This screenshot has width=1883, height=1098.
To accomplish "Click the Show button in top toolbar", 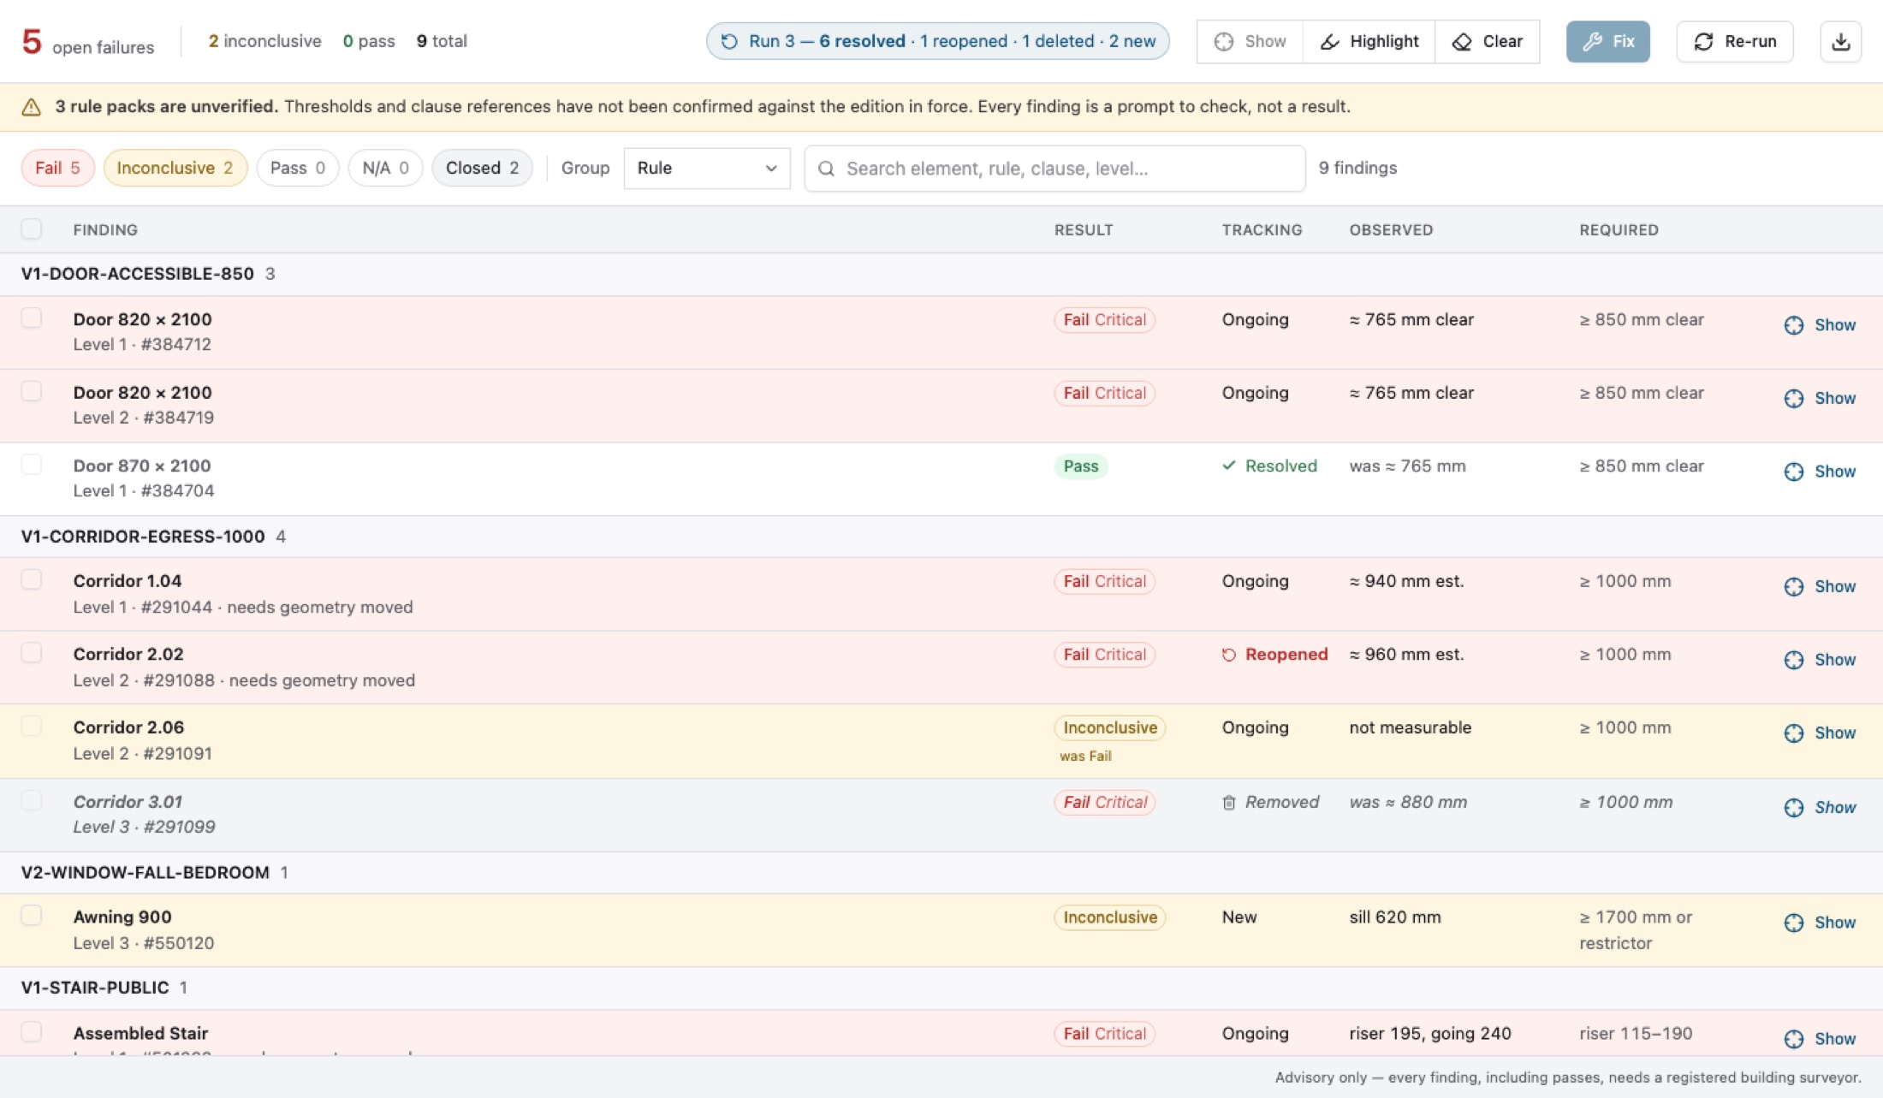I will point(1250,41).
